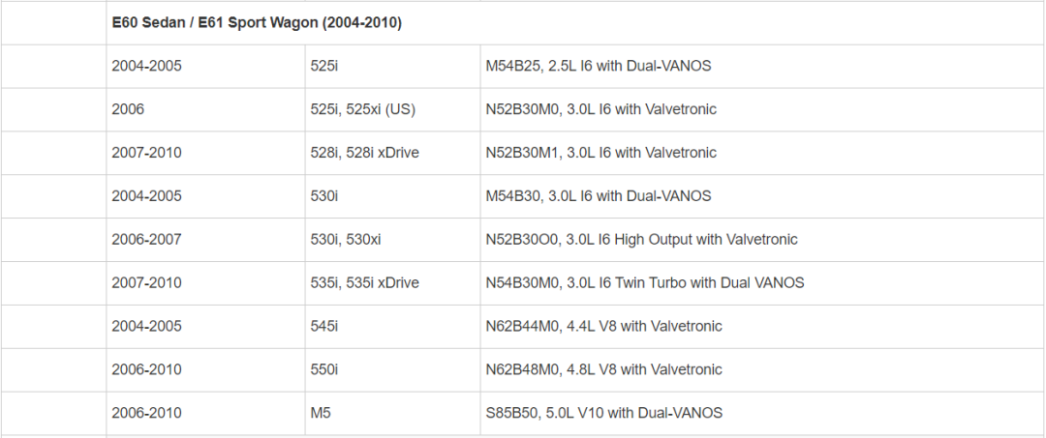Click N52B30M1 3.0L I6 Valvetronic cell
The width and height of the screenshot is (1046, 438).
[600, 153]
